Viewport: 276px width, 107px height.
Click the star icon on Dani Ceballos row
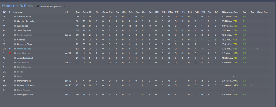pyautogui.click(x=9, y=49)
